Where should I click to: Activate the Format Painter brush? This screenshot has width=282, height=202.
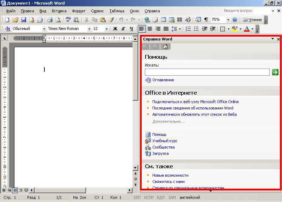click(x=111, y=20)
